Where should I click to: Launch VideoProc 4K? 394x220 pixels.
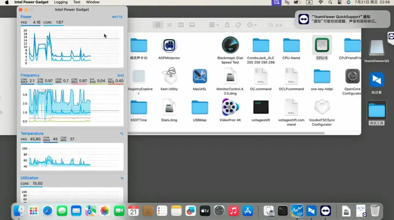click(x=230, y=107)
